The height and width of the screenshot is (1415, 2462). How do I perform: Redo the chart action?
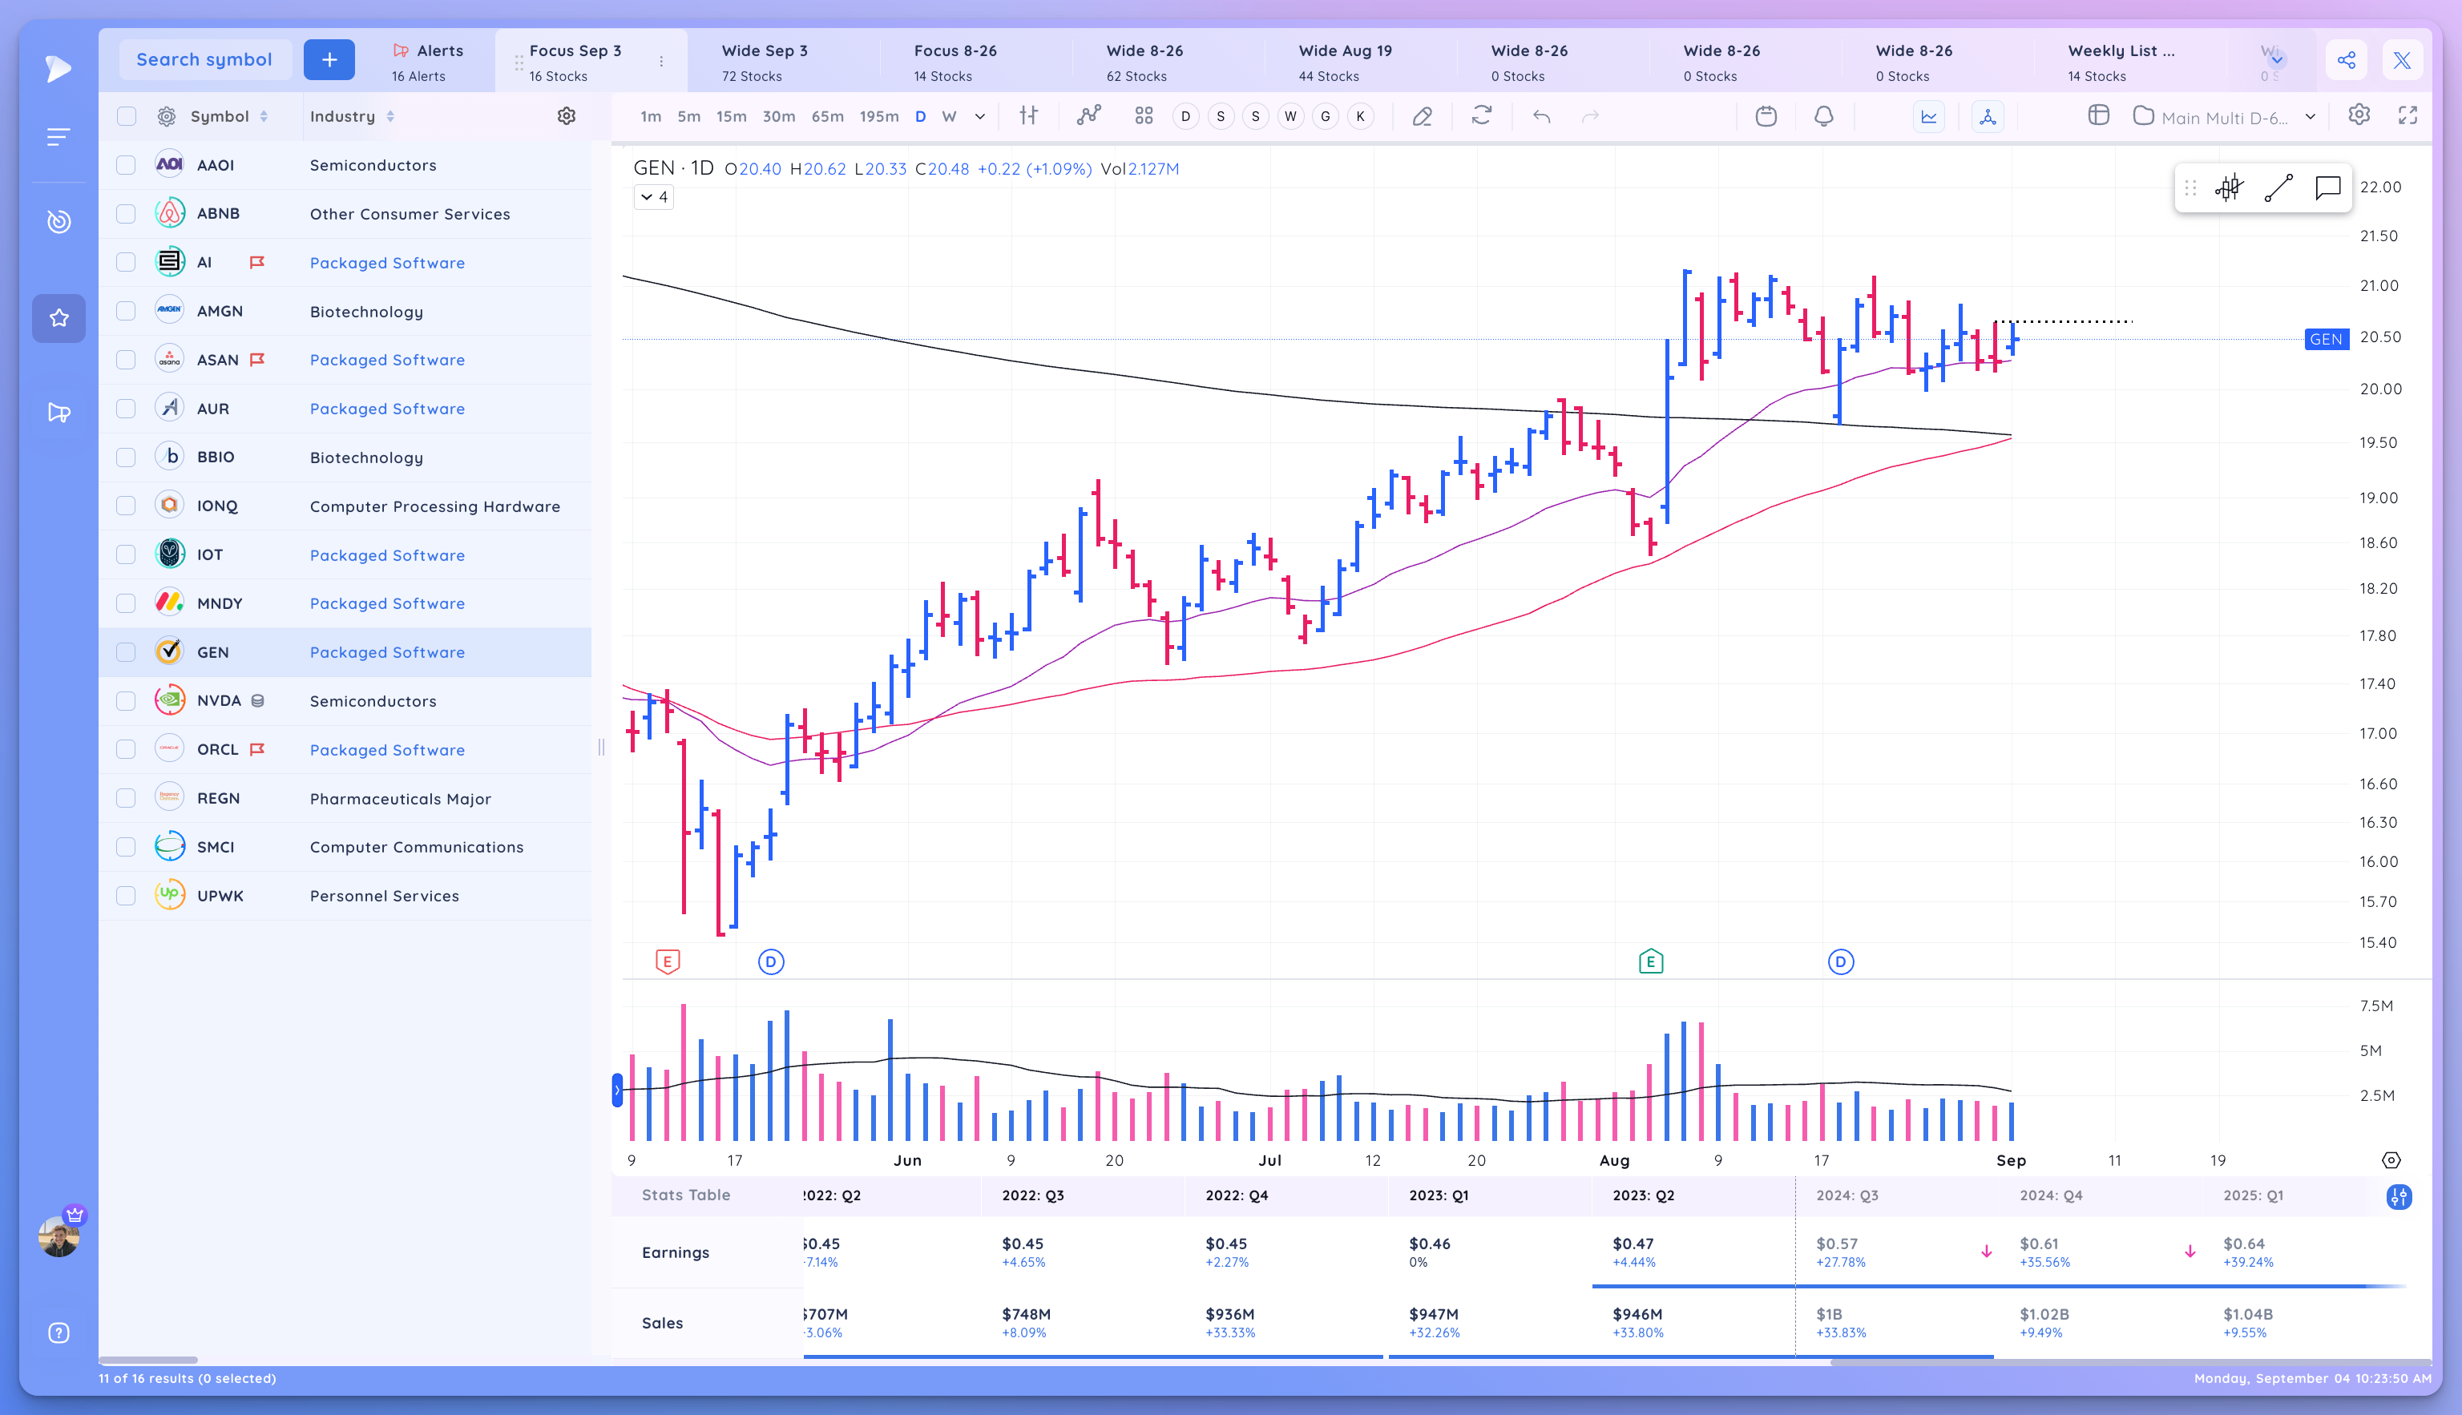coord(1590,115)
